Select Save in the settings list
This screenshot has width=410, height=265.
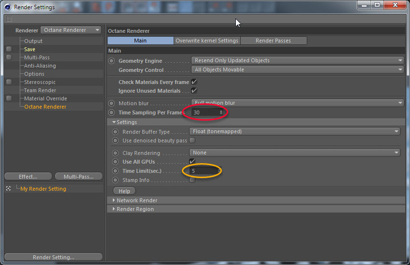[29, 49]
